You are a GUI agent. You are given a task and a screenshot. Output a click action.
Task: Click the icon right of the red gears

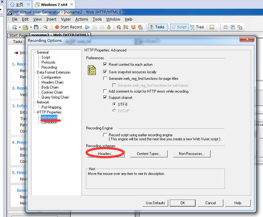[x=126, y=27]
